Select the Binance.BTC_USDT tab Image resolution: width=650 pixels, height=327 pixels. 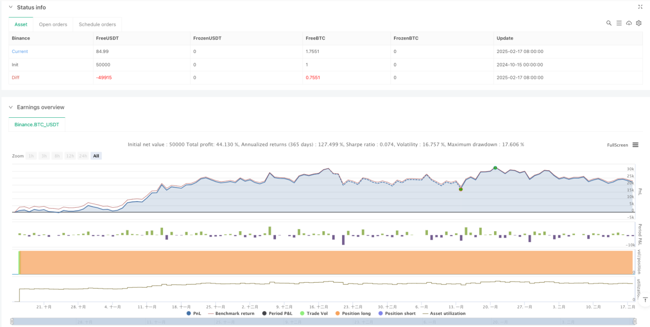click(36, 124)
